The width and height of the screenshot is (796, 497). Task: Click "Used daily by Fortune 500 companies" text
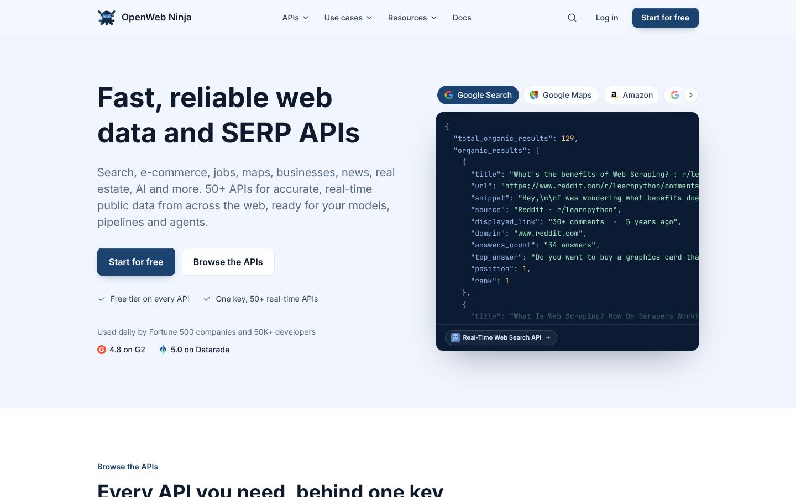tap(206, 332)
